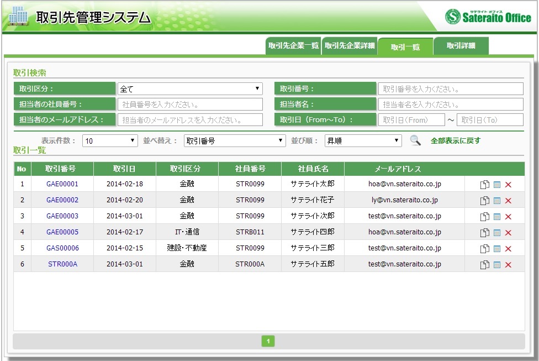Click the 2014-02-15 date cell

pos(124,248)
